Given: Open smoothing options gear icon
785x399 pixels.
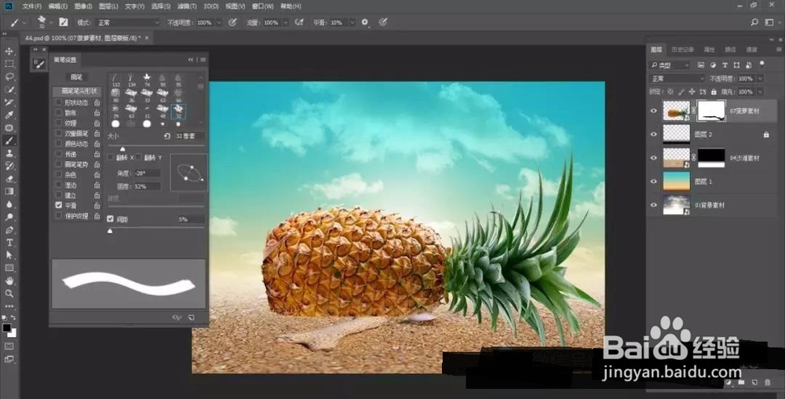Looking at the screenshot, I should pos(364,22).
